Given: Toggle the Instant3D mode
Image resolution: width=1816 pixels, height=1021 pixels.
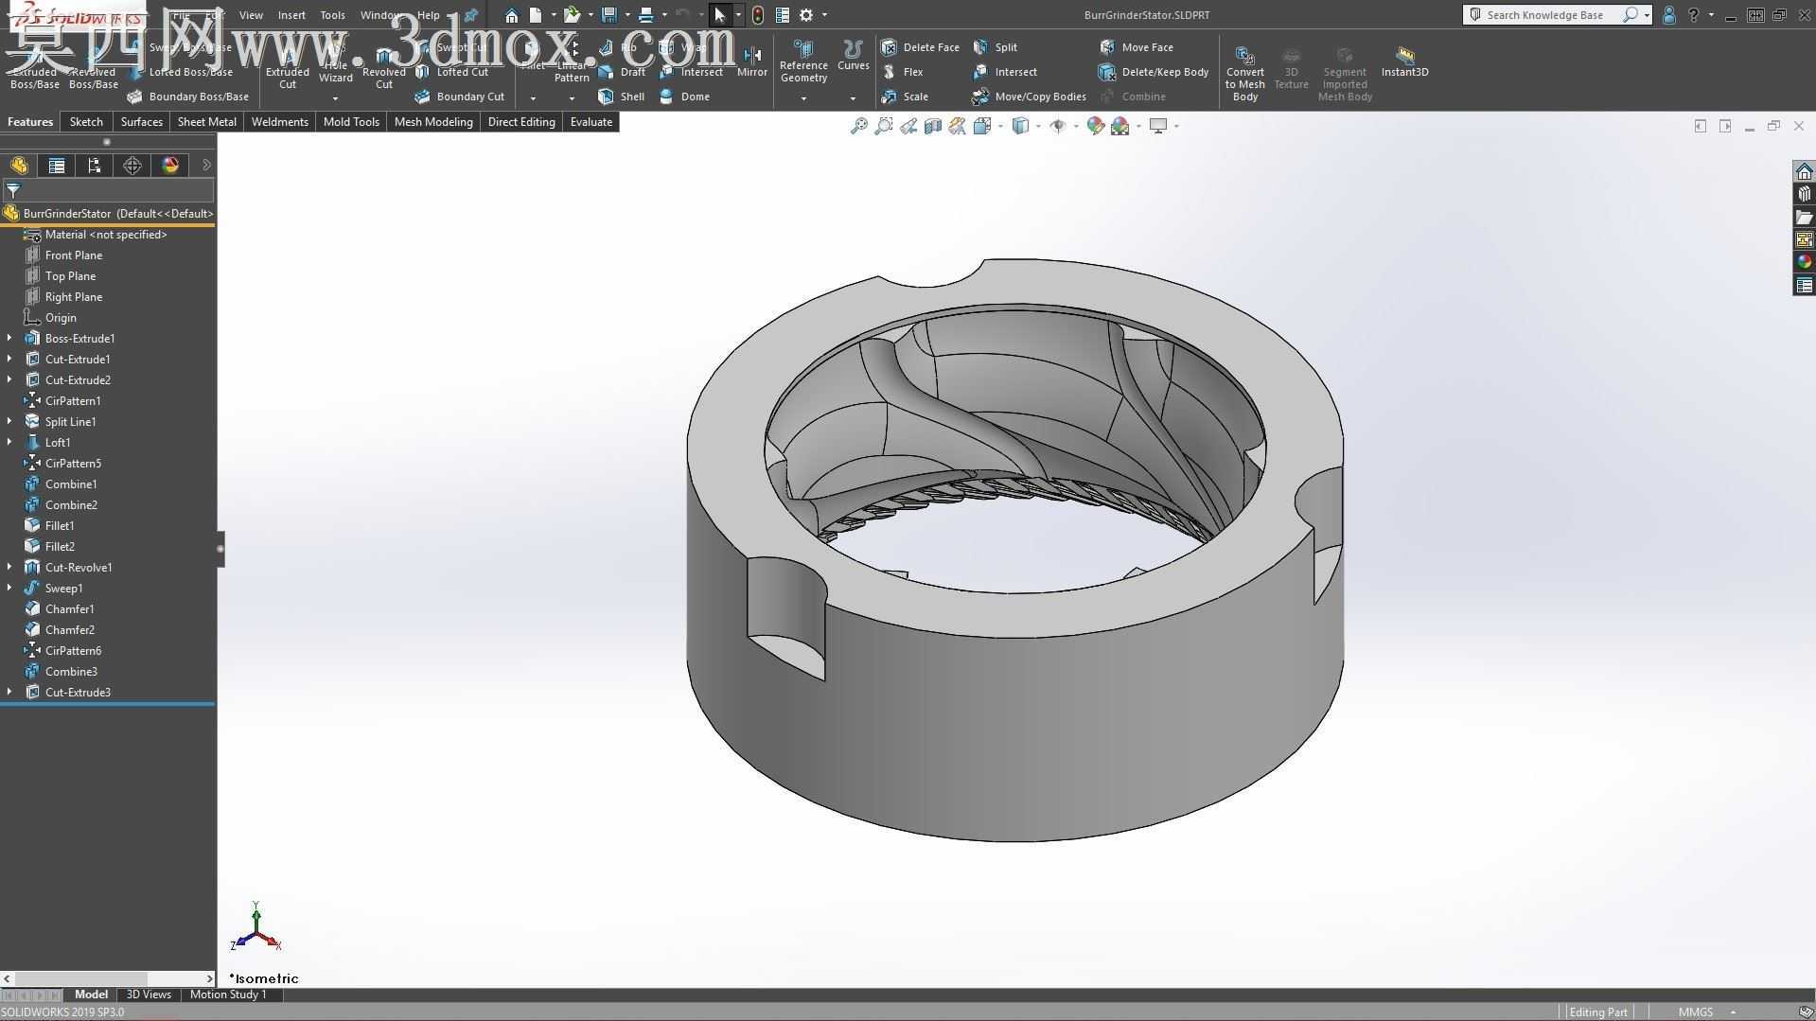Looking at the screenshot, I should point(1404,62).
